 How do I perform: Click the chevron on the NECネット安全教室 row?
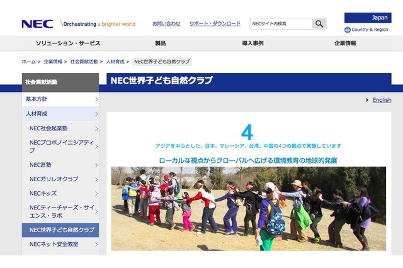pos(96,244)
